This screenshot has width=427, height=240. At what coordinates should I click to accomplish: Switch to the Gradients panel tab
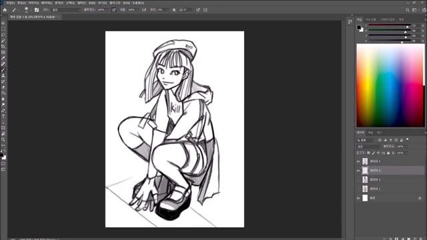point(387,19)
